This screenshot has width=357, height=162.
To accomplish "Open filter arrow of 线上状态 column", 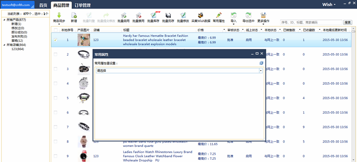I will click(261, 30).
